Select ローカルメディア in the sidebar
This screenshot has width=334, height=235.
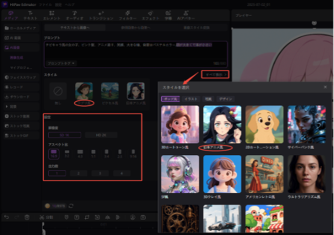click(21, 28)
